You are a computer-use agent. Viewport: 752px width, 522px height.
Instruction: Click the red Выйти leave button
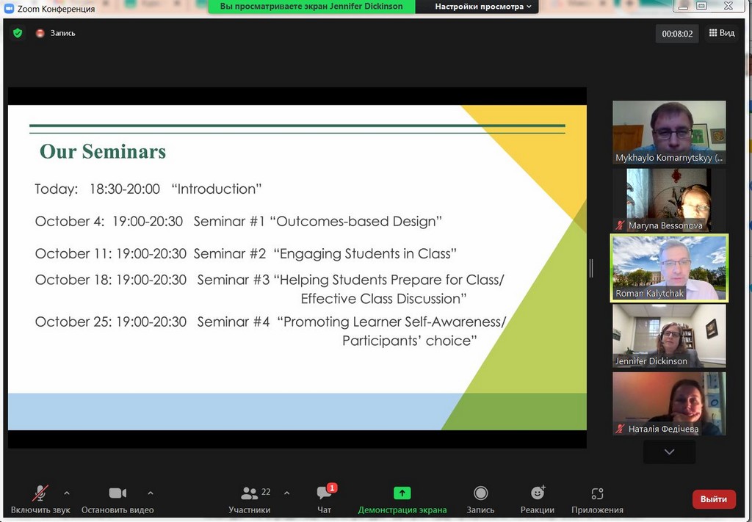[713, 499]
